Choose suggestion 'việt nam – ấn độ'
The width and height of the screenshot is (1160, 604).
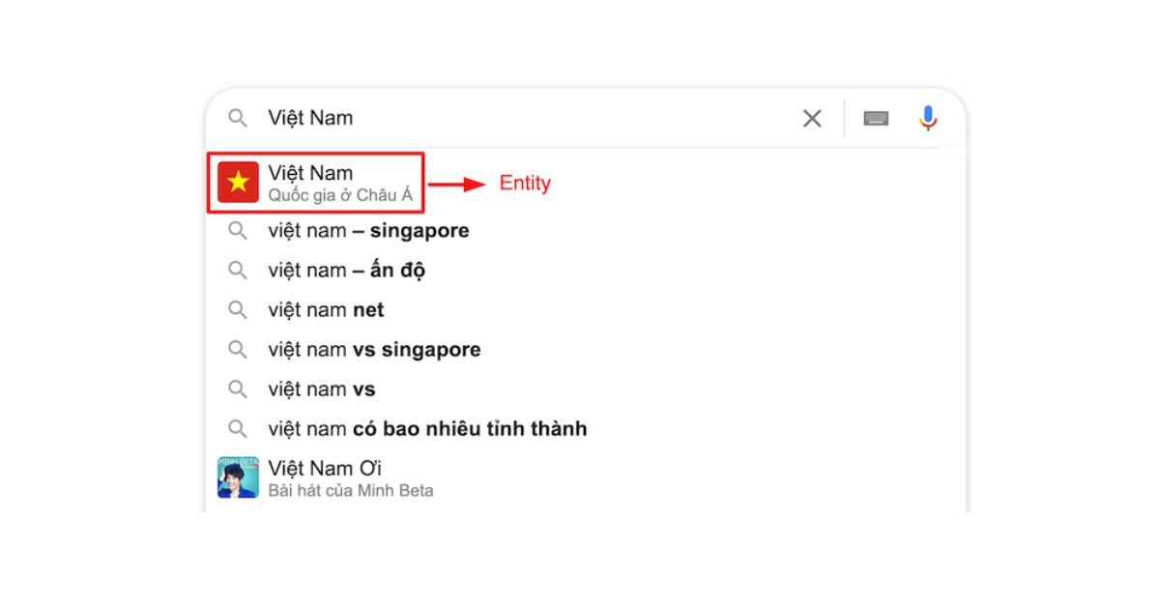click(346, 271)
